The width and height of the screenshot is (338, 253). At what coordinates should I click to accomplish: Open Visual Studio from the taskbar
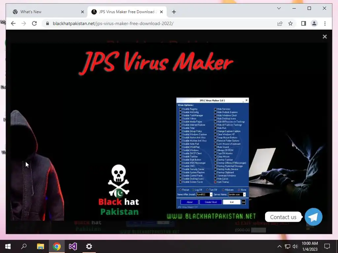click(x=73, y=246)
